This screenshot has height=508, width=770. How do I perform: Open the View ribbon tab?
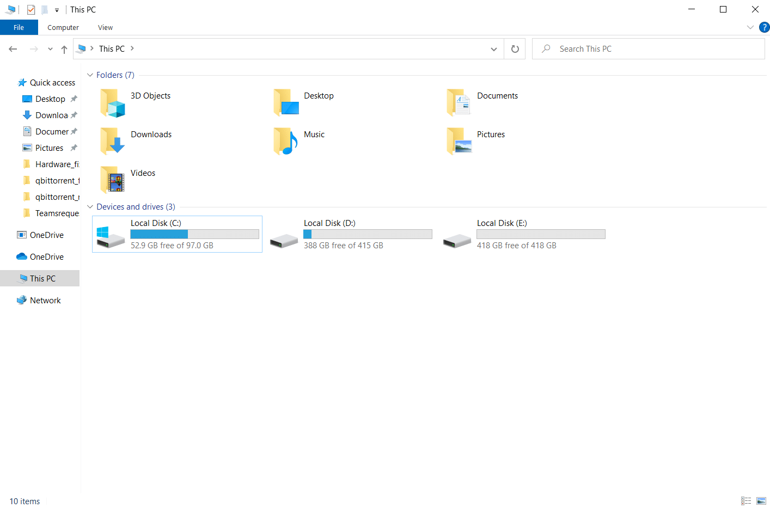[x=106, y=27]
